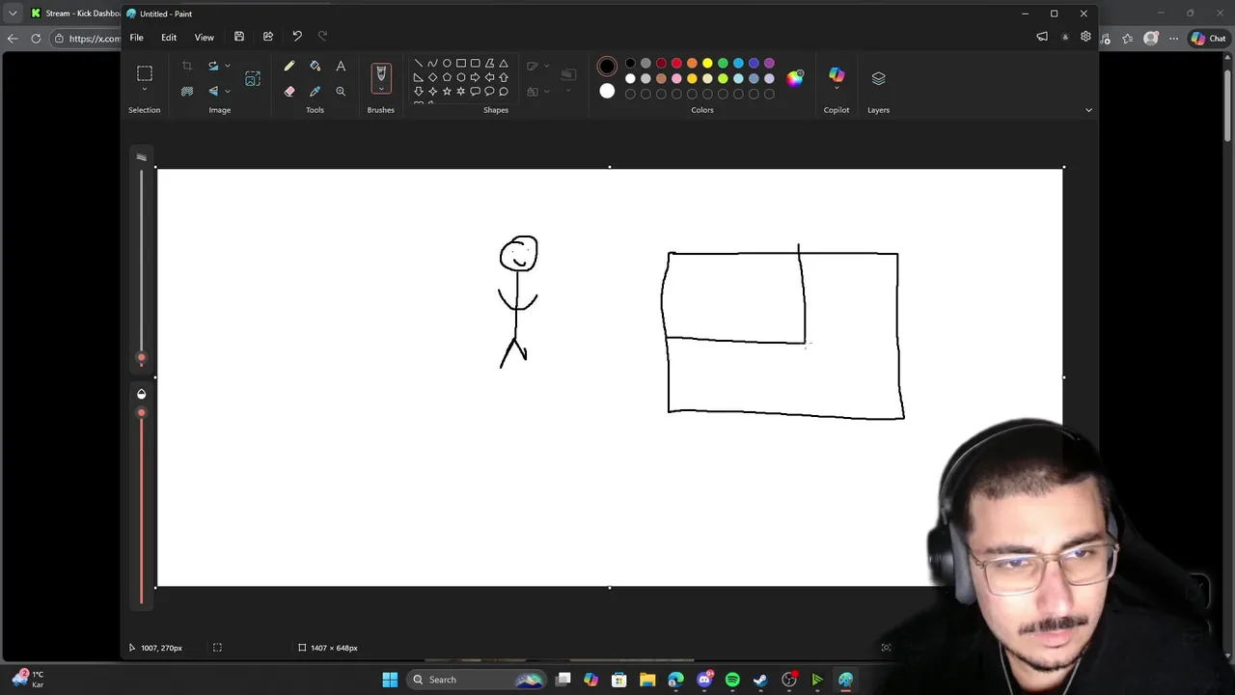Pick the red color swatch
This screenshot has width=1235, height=695.
coord(676,64)
